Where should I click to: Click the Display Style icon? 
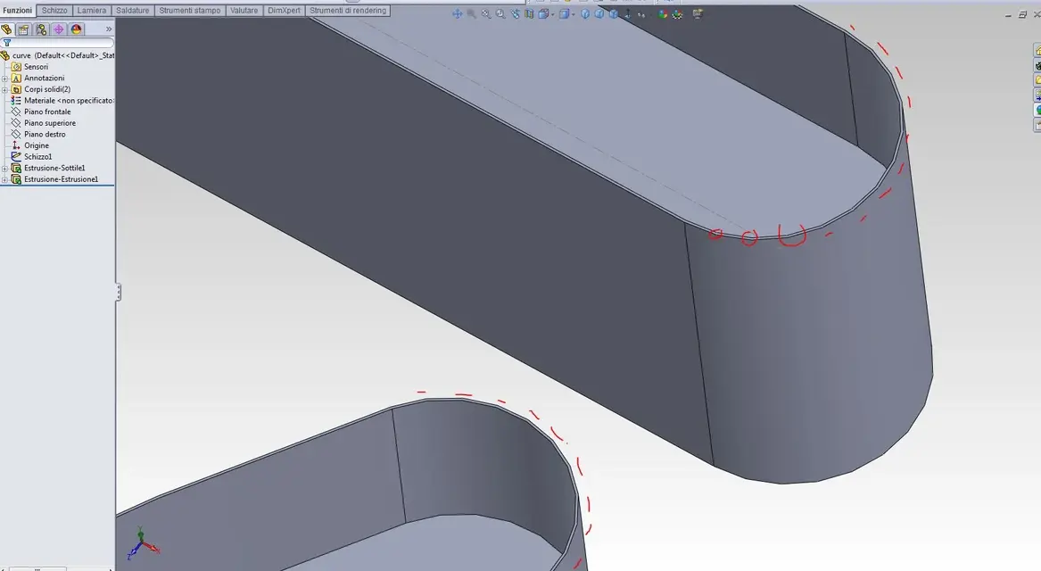[564, 14]
